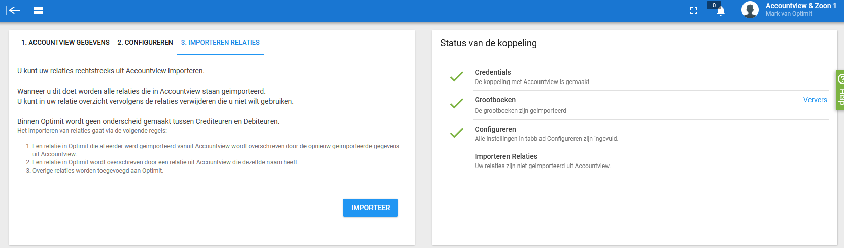Switch to the Accountview Gegevens tab
844x248 pixels.
(x=65, y=43)
